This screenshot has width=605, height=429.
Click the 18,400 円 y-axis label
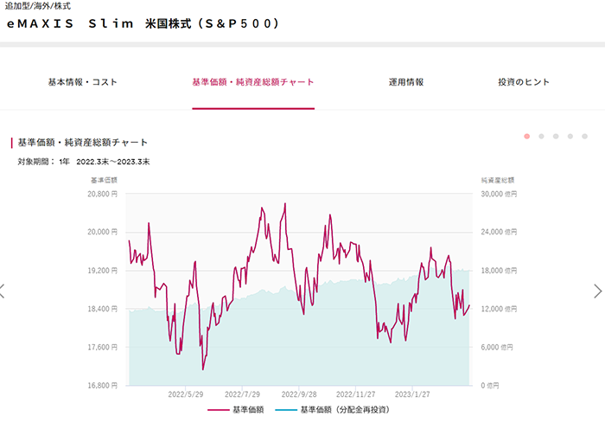(x=102, y=309)
